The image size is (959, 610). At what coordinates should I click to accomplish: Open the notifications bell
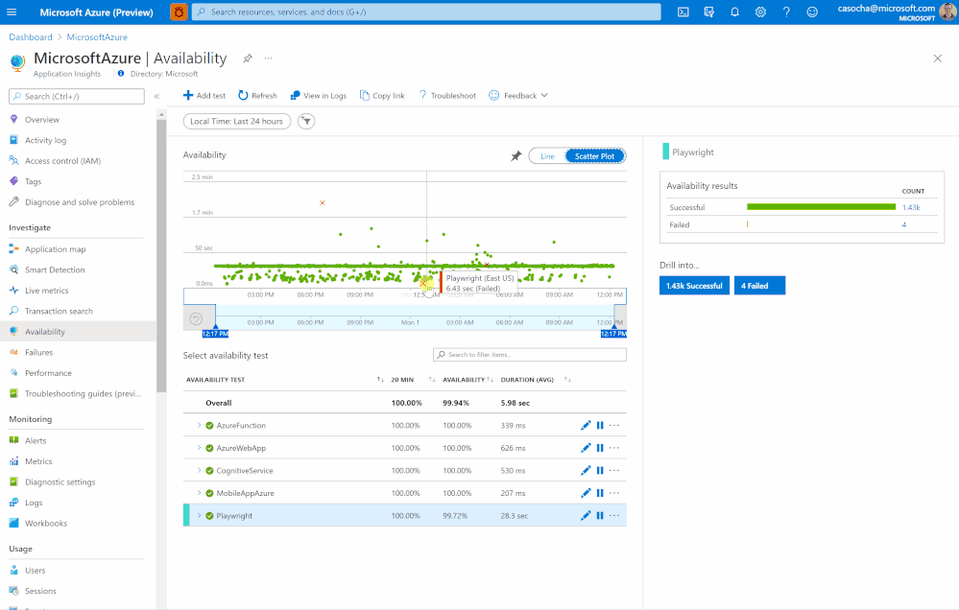(x=734, y=12)
